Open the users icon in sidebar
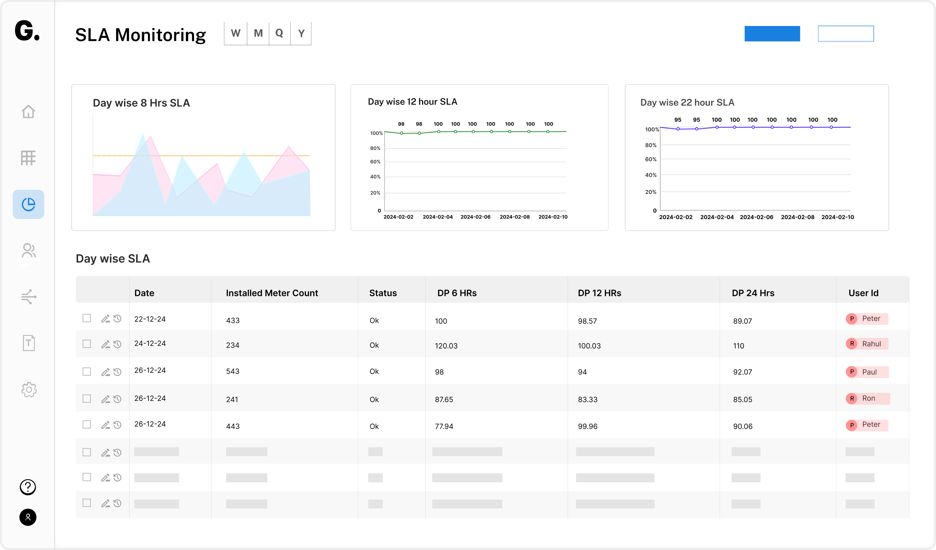 coord(28,250)
